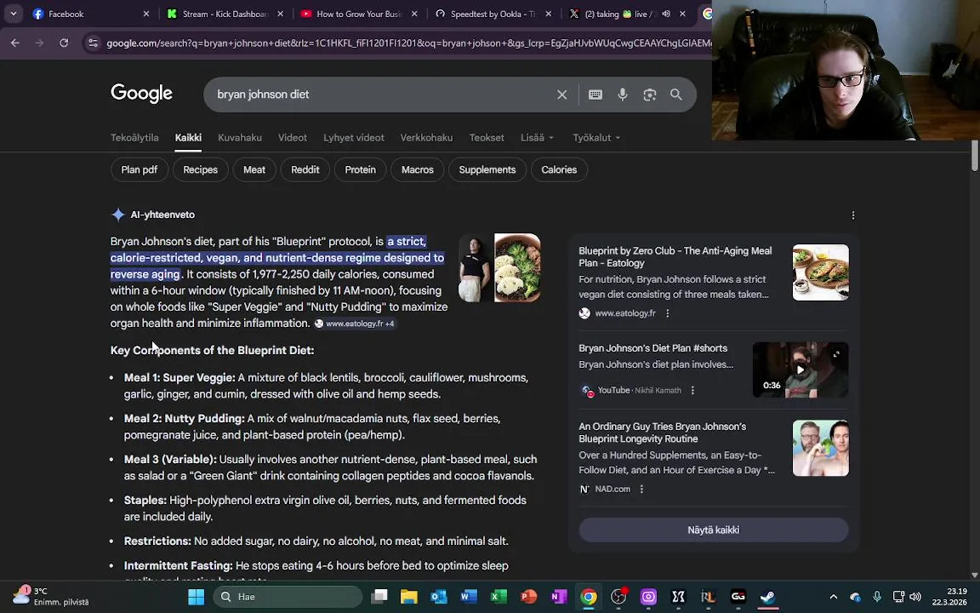Mute audio icon on the X tab
Viewport: 980px width, 613px height.
pyautogui.click(x=666, y=14)
